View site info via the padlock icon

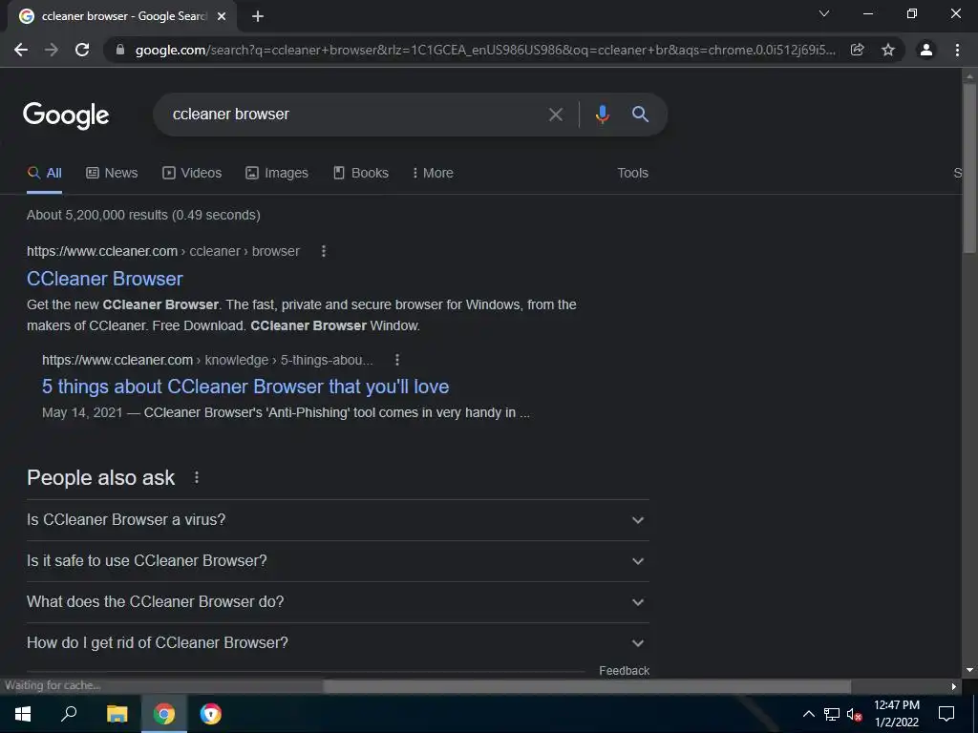coord(120,50)
